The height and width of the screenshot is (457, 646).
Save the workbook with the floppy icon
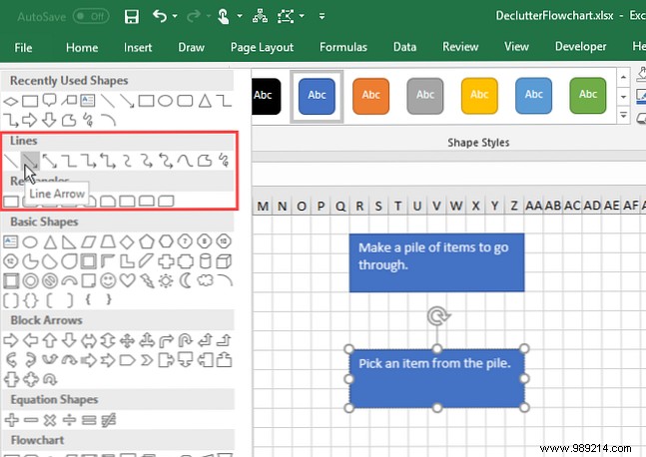(x=132, y=17)
